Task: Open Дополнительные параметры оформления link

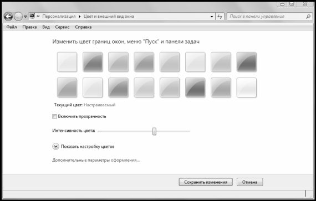Action: tap(96, 161)
